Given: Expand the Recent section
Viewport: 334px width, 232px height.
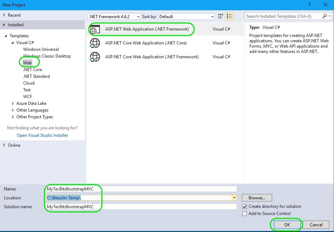Looking at the screenshot, I should pyautogui.click(x=4, y=15).
